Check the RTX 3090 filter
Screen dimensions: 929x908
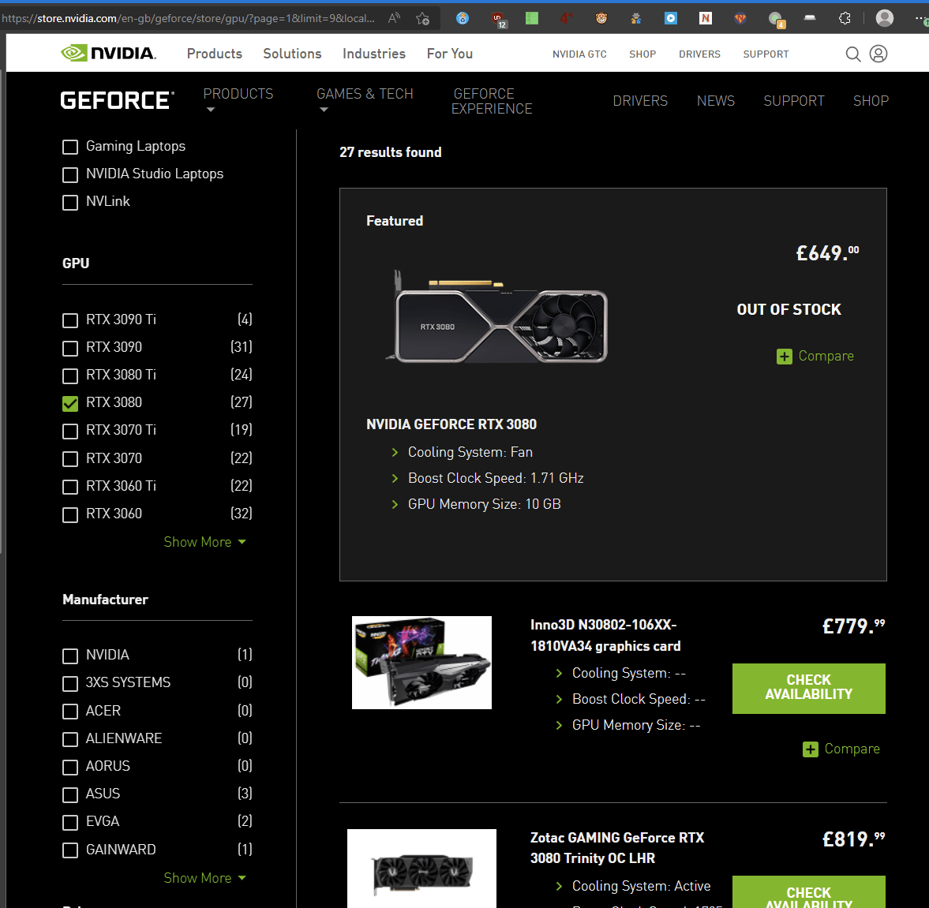(x=70, y=348)
